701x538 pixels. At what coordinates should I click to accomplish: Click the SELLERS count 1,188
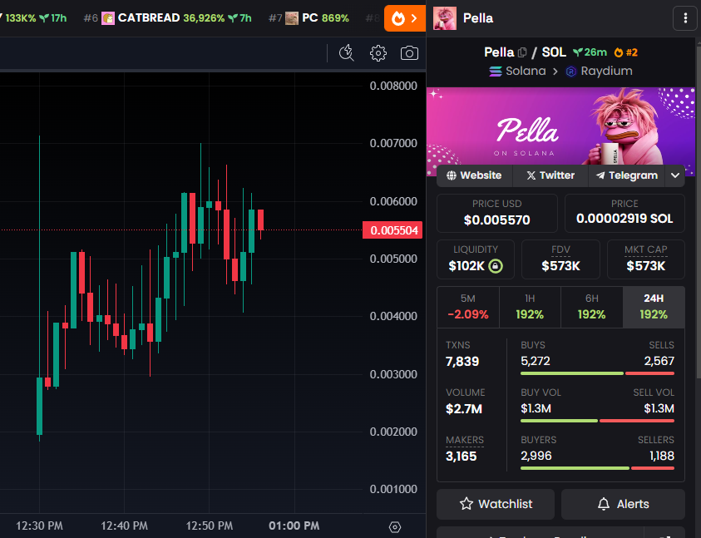coord(662,456)
